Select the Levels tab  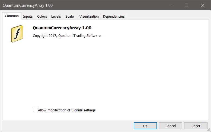pos(56,17)
